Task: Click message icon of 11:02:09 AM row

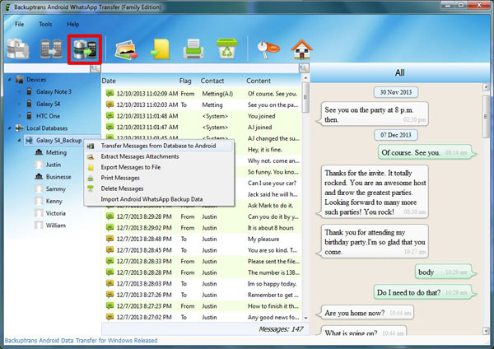Action: [x=110, y=93]
